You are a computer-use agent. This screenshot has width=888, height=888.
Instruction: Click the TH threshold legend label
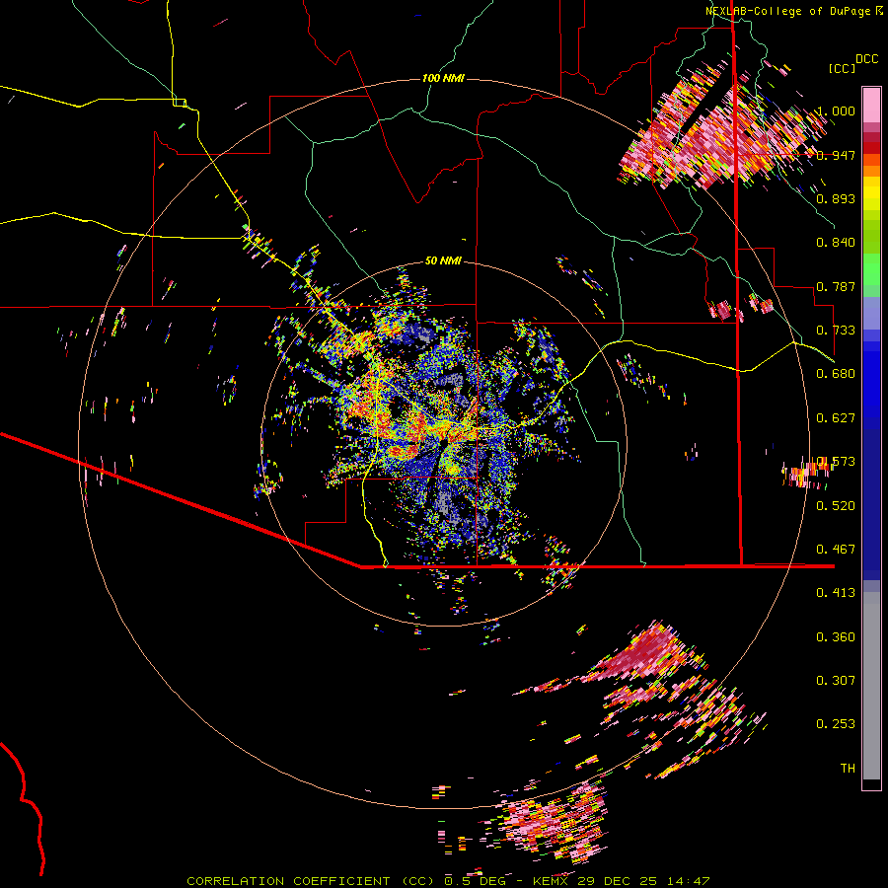click(x=848, y=769)
